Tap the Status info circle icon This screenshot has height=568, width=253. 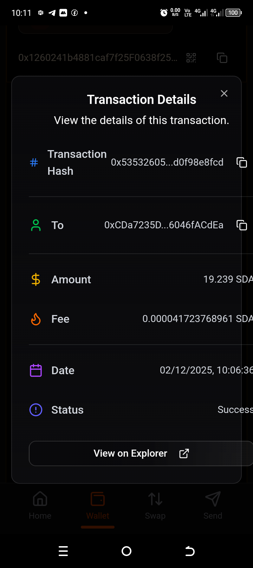pos(36,410)
